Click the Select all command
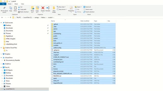163x91 pixels. coord(87,7)
